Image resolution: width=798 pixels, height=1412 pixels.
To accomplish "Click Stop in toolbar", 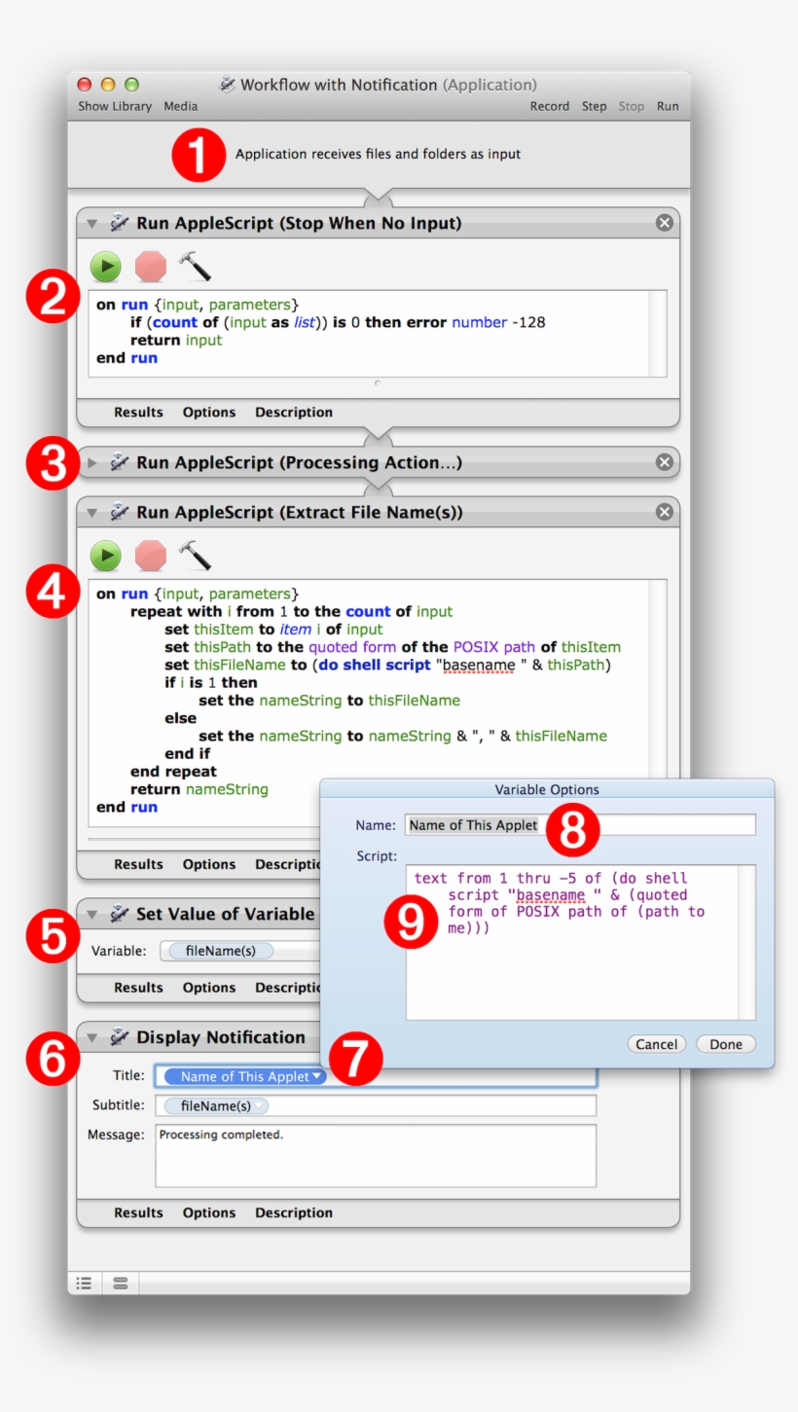I will [632, 106].
